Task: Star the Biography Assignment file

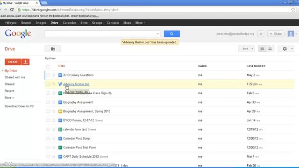Action: [54, 102]
